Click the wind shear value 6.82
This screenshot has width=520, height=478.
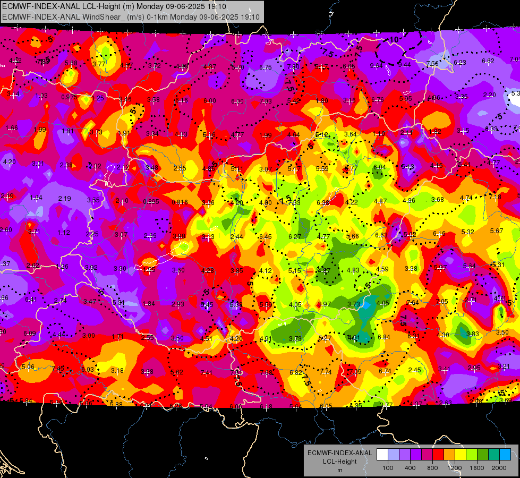[295, 372]
